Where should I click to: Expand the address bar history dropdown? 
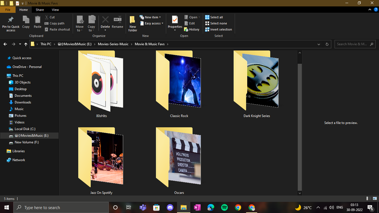click(318, 44)
